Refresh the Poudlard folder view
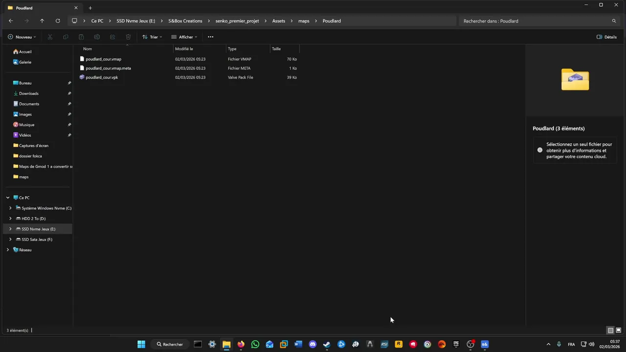Image resolution: width=626 pixels, height=352 pixels. [x=58, y=21]
